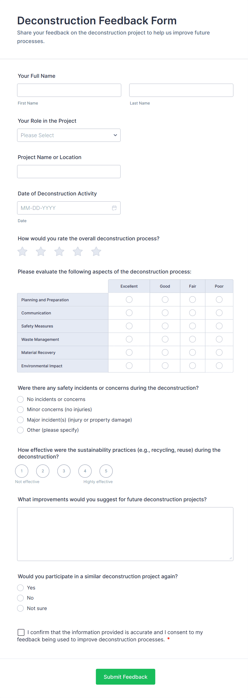
Task: Select No incidents or concerns
Action: point(20,399)
